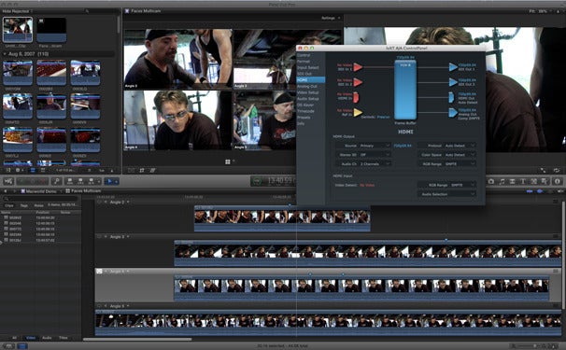Open the tool selector dropdown arrow
The height and width of the screenshot is (350, 566).
pyautogui.click(x=116, y=181)
